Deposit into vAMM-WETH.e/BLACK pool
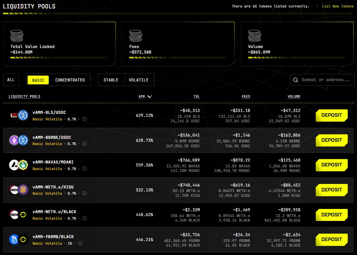 click(331, 215)
